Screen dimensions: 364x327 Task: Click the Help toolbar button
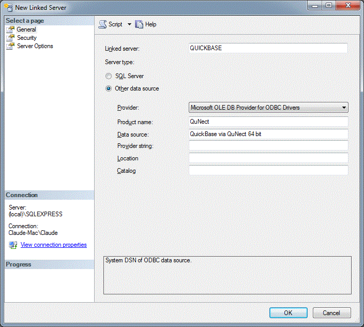[x=146, y=24]
